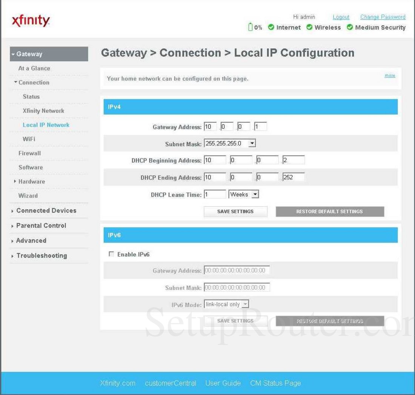The height and width of the screenshot is (395, 415).
Task: Expand the Hardware section
Action: click(32, 181)
